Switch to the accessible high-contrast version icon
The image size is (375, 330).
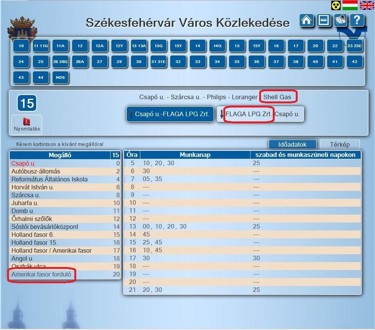pos(336,5)
